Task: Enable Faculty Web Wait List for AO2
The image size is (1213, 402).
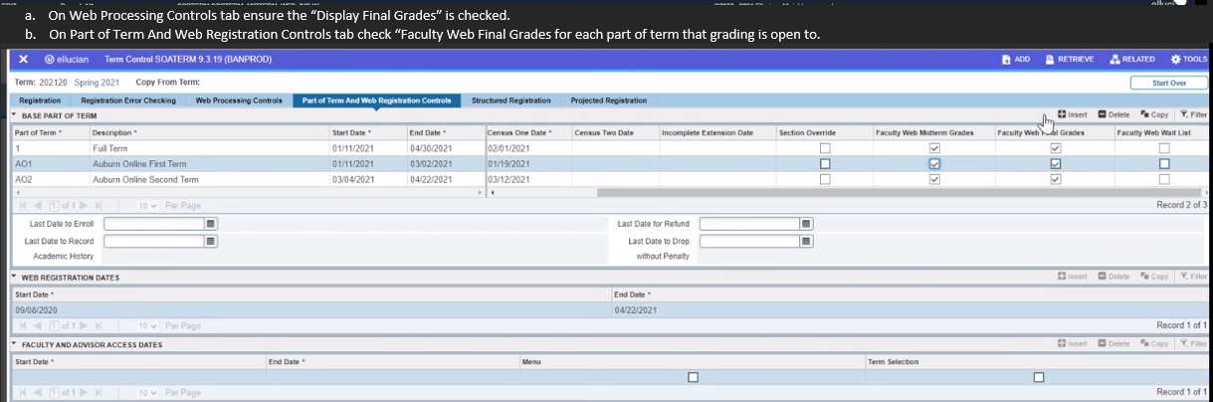Action: [x=1164, y=180]
